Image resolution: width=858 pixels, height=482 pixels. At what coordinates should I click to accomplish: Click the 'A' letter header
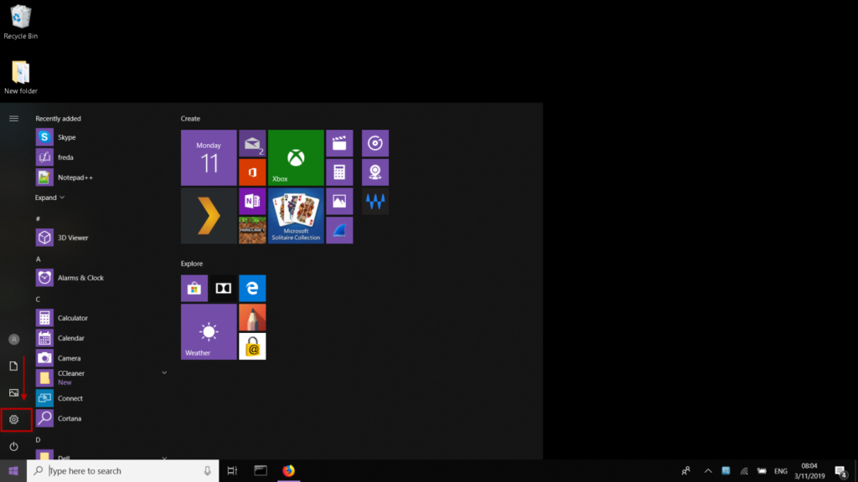(39, 259)
